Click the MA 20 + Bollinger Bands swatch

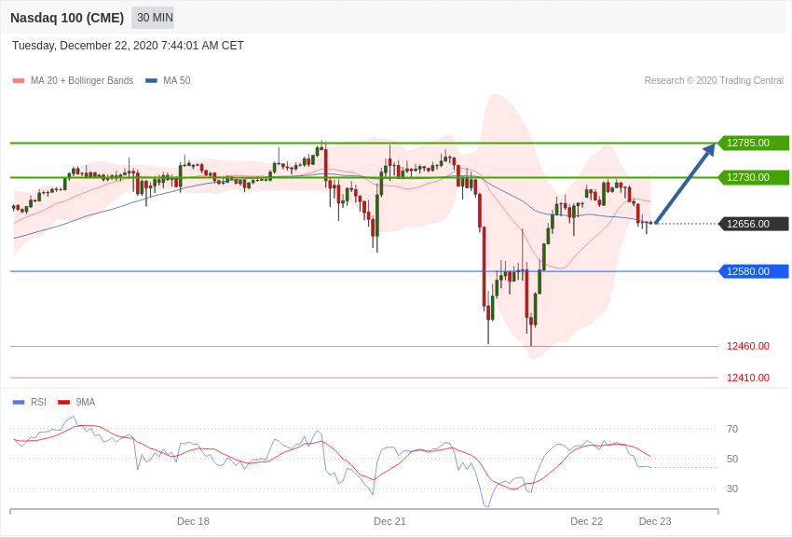point(19,81)
